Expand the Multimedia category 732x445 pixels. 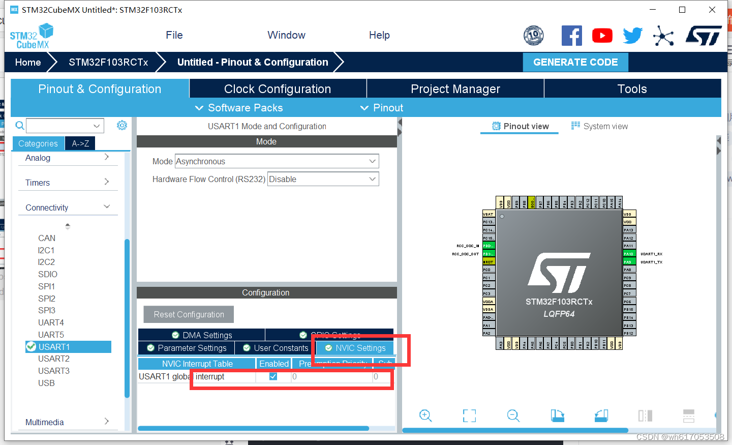click(68, 422)
